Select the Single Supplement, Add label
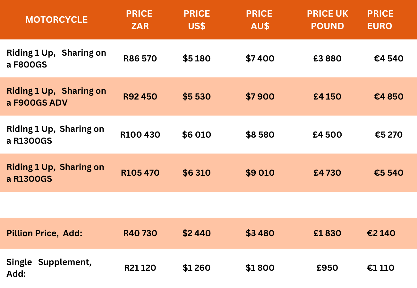This screenshot has height=288, width=417. click(49, 268)
